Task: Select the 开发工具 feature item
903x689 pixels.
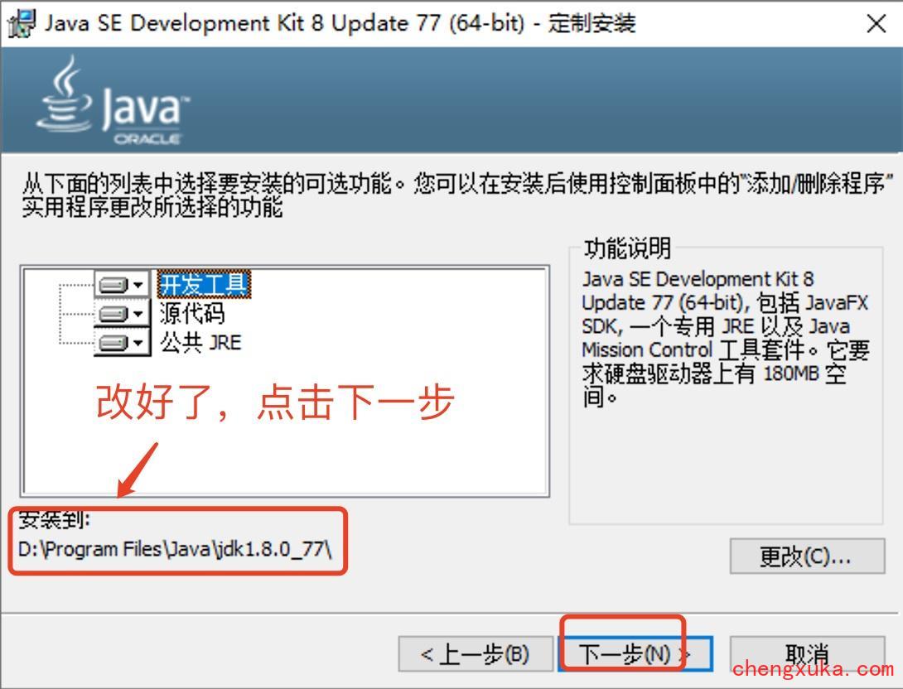Action: click(x=204, y=284)
